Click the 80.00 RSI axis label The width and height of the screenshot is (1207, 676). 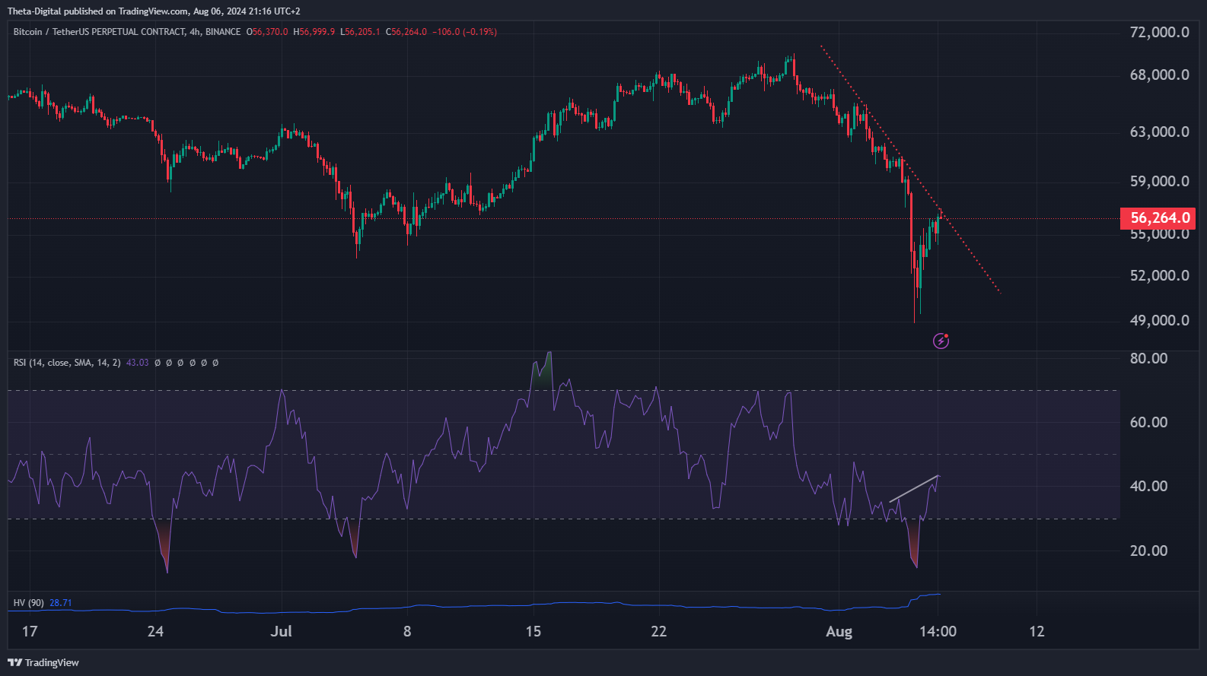[1148, 358]
